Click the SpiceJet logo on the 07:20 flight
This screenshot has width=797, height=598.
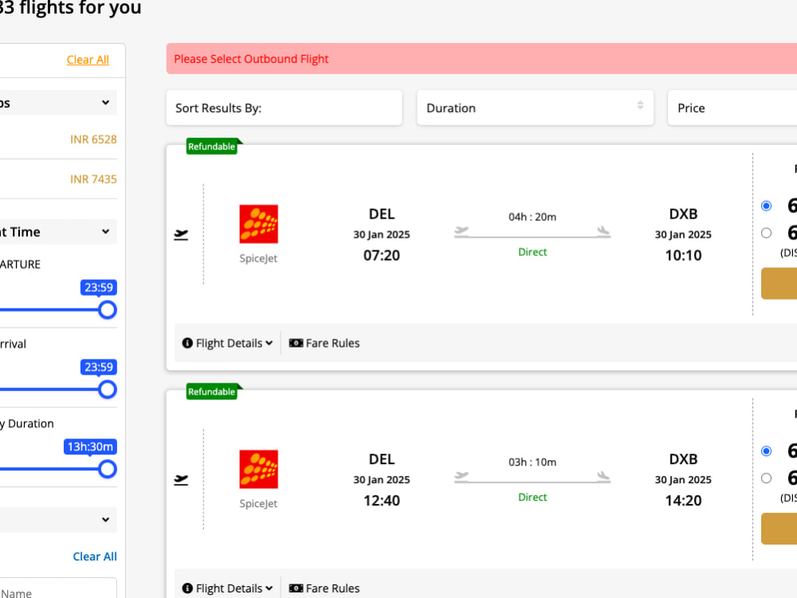(258, 224)
